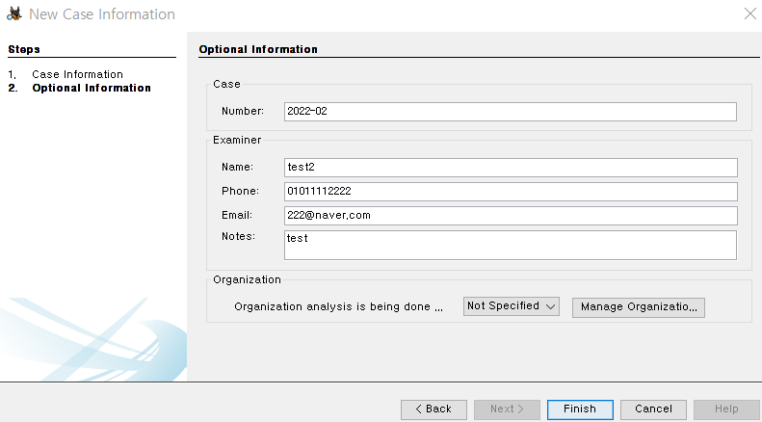Click the Organization group title
Screen dimensions: 762x422
tap(247, 280)
